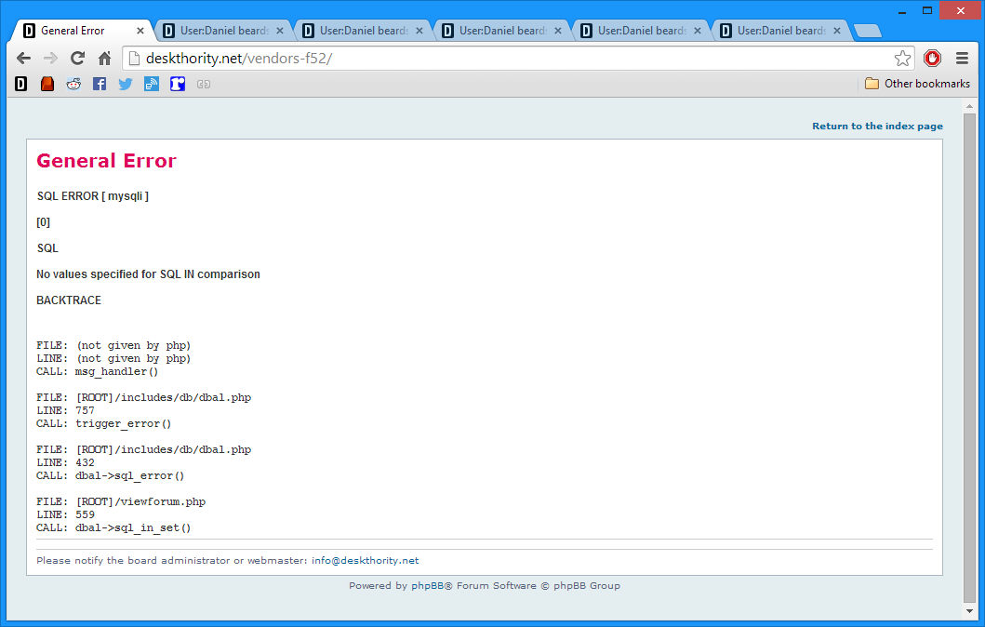The image size is (985, 627).
Task: Open the red keycap bookmark icon
Action: click(47, 84)
